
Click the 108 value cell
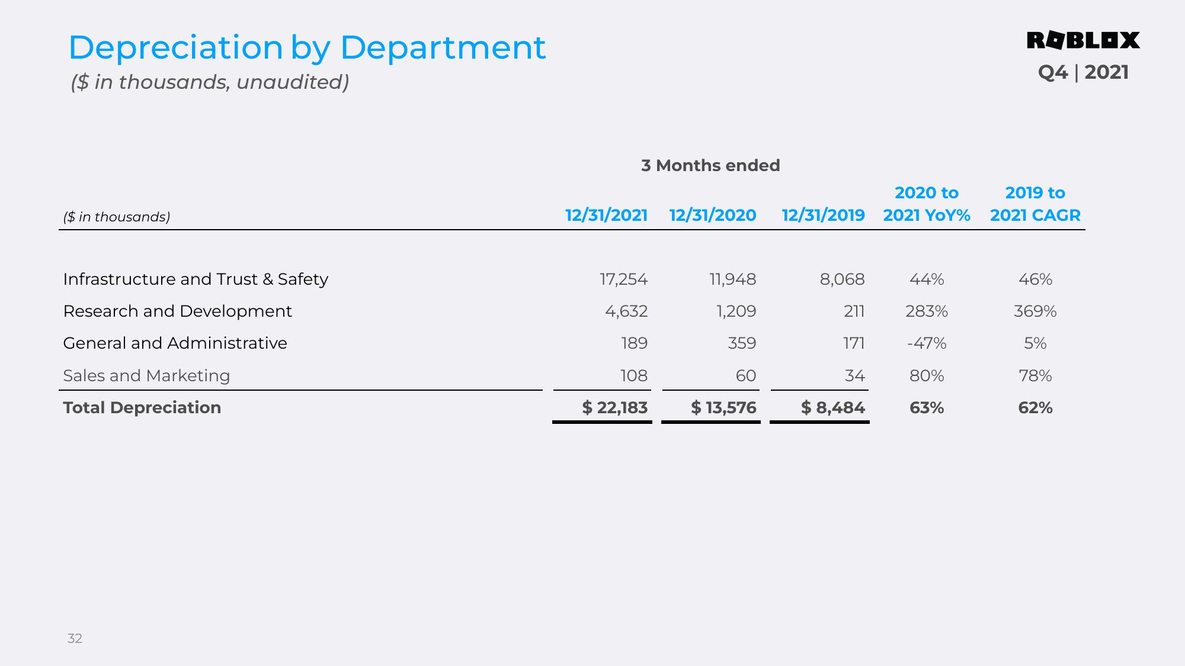pos(634,375)
